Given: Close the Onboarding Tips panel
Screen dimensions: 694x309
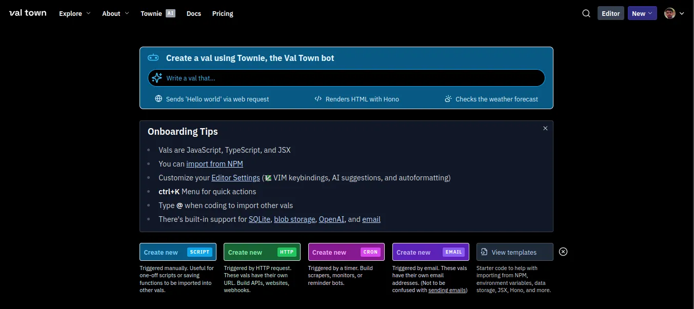Looking at the screenshot, I should point(545,128).
